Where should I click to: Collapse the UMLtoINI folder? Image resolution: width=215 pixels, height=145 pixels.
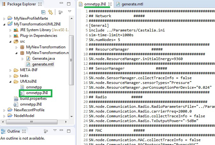[11, 81]
